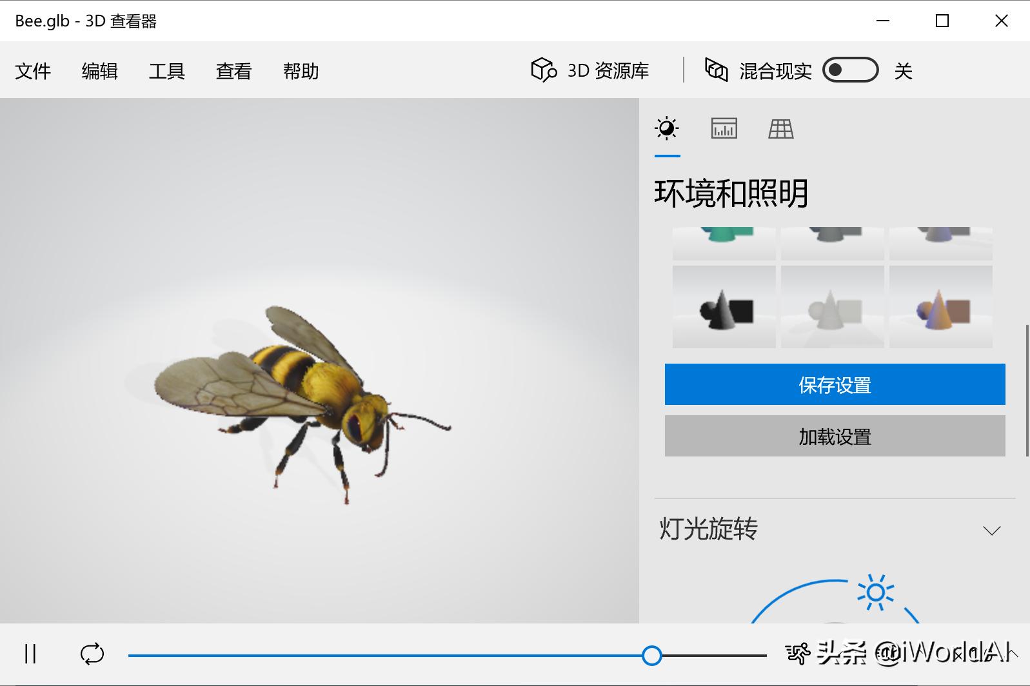
Task: Maximize the 3D 查看器 window
Action: coord(942,21)
